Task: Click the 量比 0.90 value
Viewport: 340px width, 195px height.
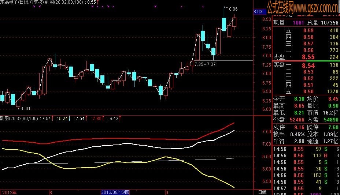Action: click(333, 106)
